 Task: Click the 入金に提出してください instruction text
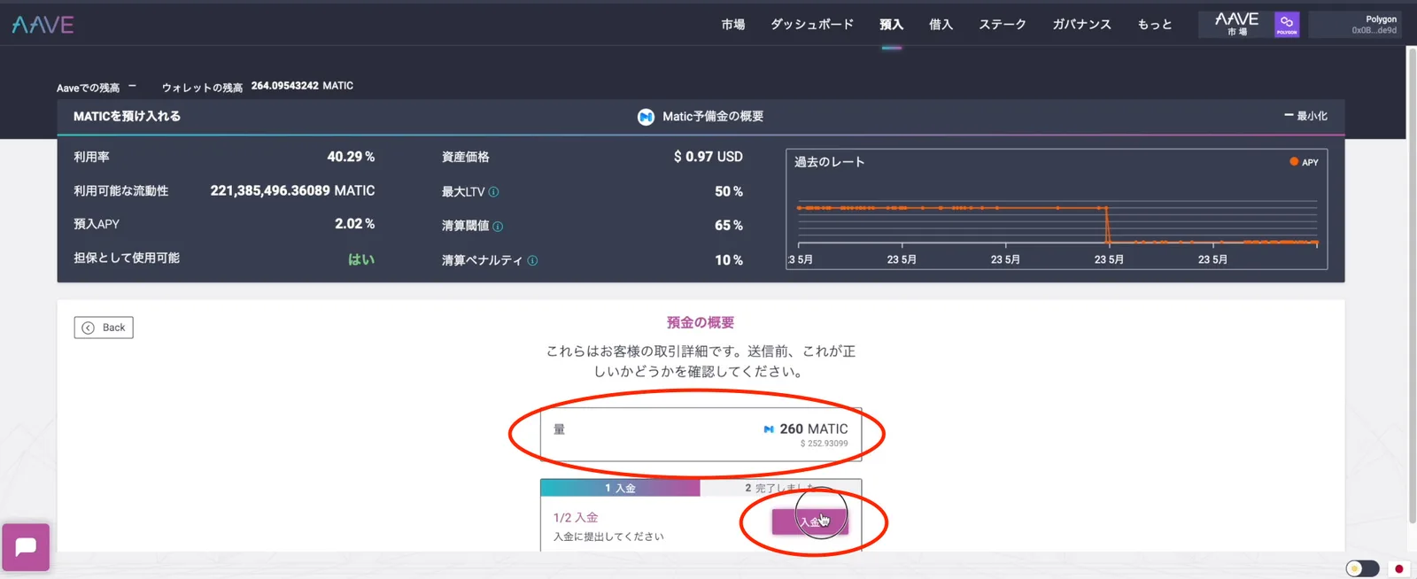coord(608,537)
